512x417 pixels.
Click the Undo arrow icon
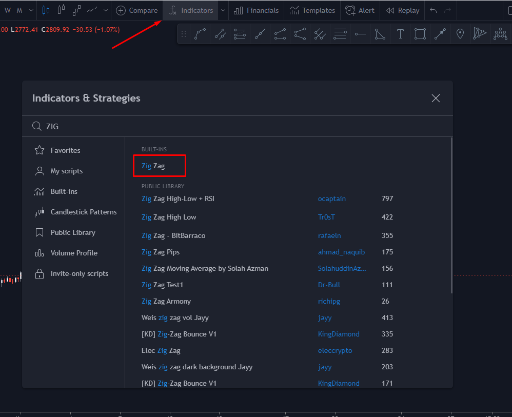pos(434,10)
